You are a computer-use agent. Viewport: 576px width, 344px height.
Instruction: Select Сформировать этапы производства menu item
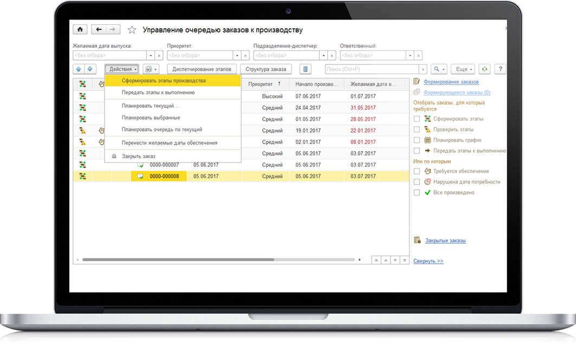(x=173, y=80)
